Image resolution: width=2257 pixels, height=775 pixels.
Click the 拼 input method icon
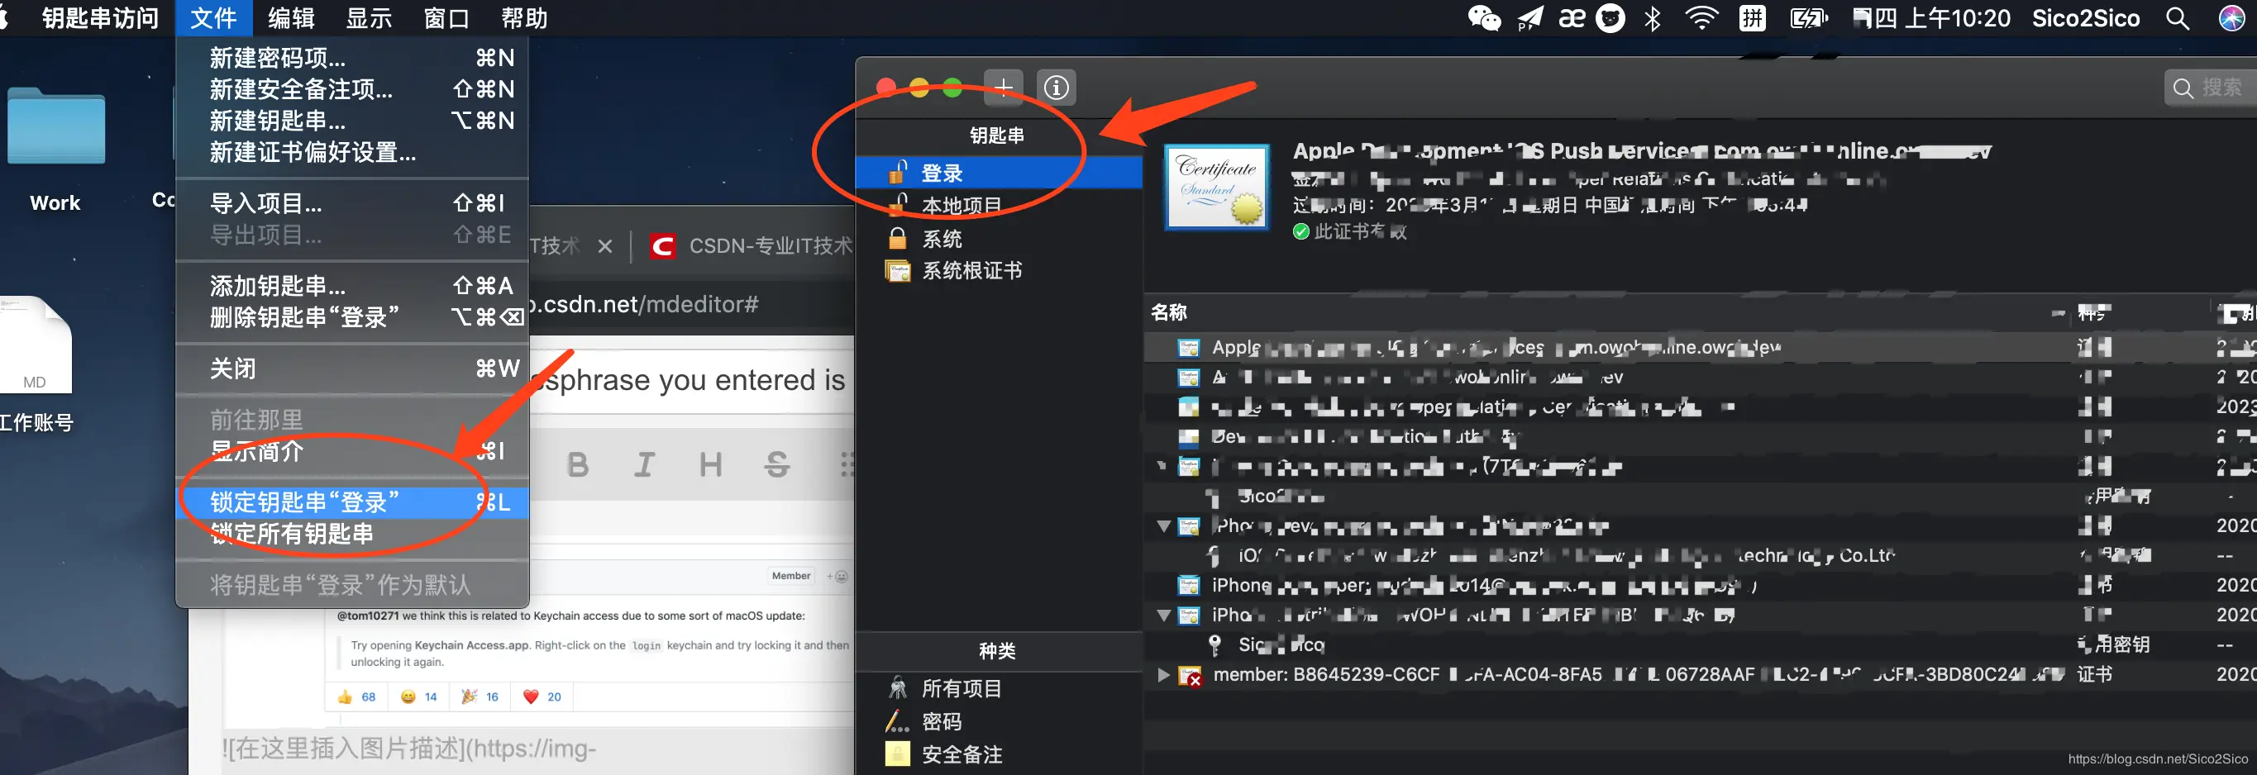pyautogui.click(x=1753, y=17)
